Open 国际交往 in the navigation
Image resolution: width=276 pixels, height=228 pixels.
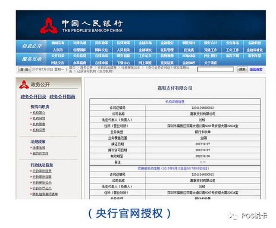101,50
